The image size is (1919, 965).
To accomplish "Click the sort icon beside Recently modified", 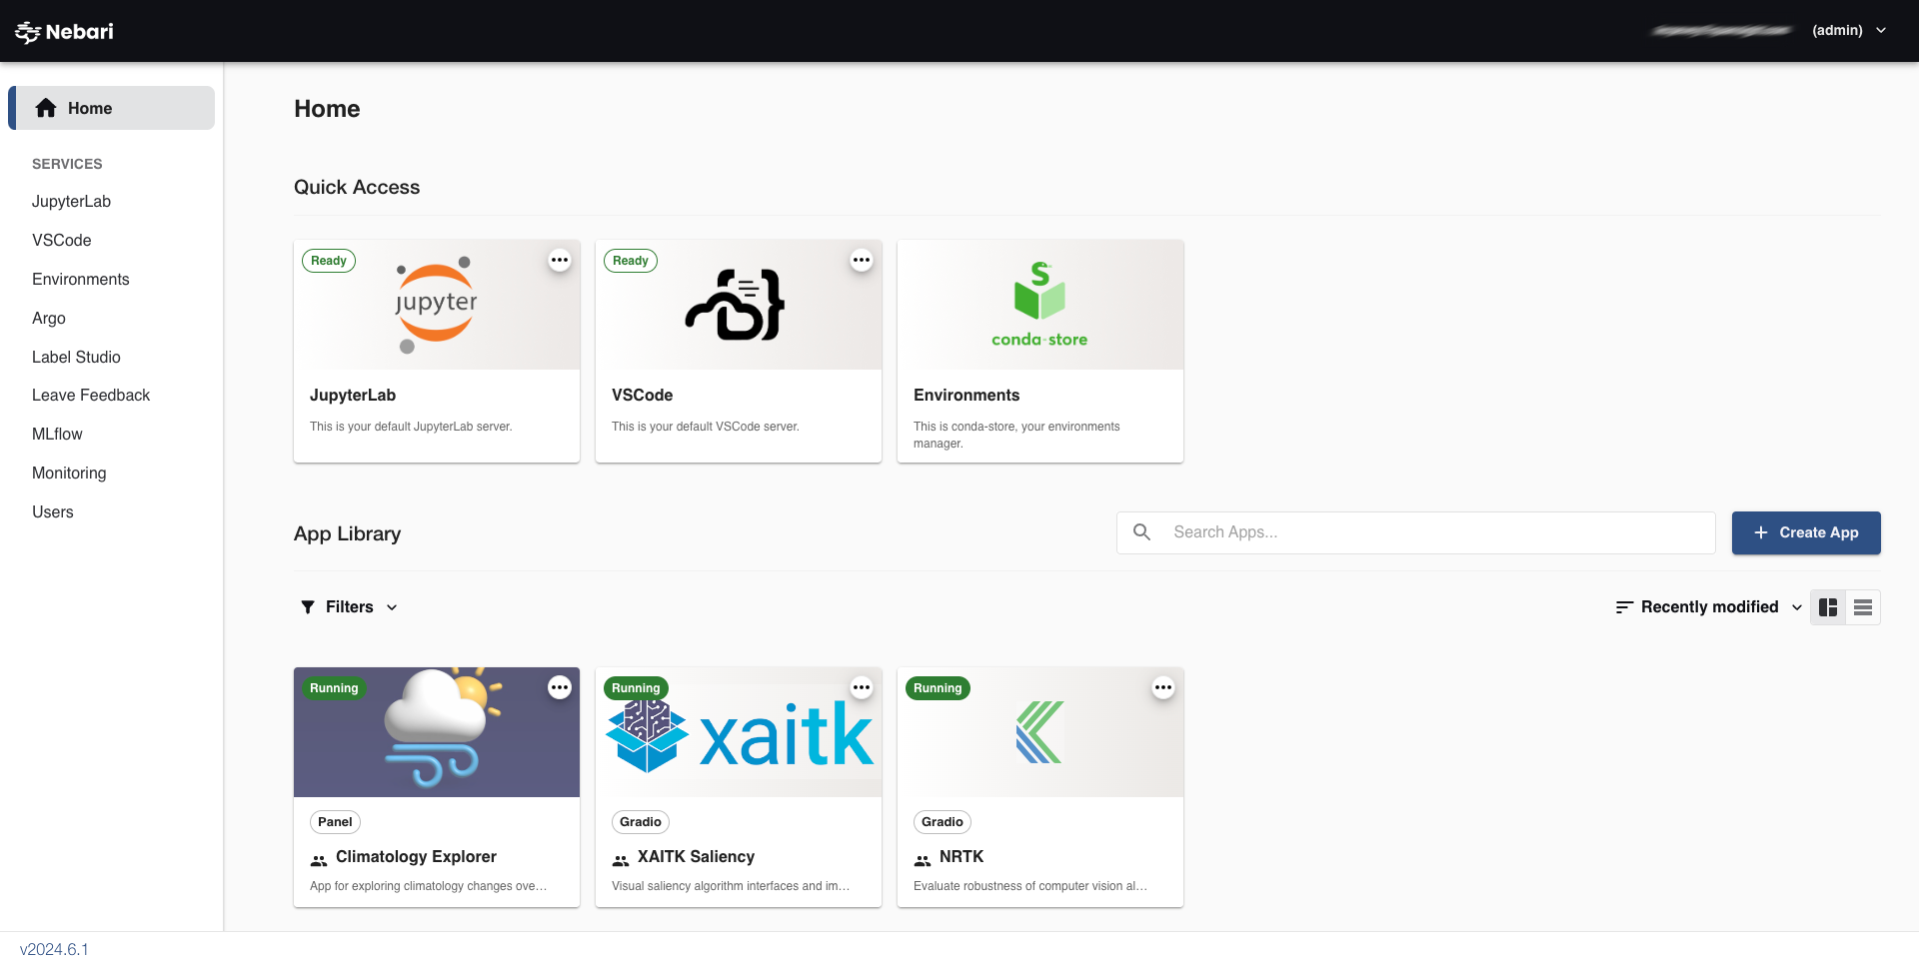I will tap(1622, 606).
